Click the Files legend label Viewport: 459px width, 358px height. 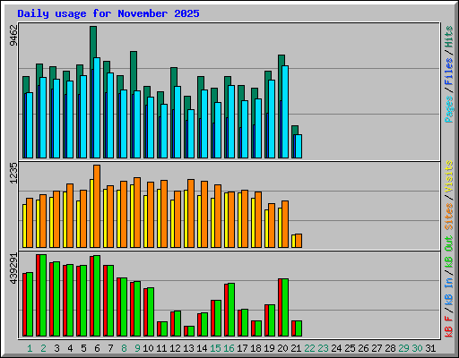[x=449, y=72]
